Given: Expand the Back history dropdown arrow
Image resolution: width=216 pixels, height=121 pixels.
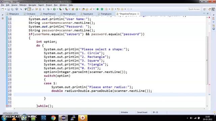Looking at the screenshot, I should click(x=125, y=9).
